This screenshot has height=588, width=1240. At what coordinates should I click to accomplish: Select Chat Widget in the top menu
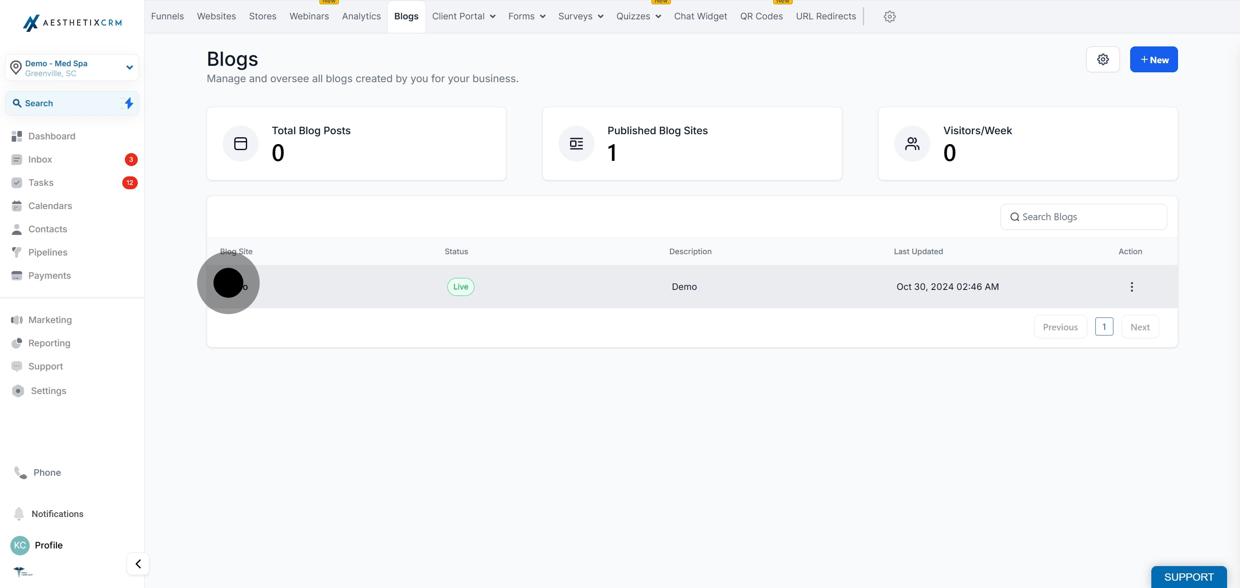click(x=701, y=16)
